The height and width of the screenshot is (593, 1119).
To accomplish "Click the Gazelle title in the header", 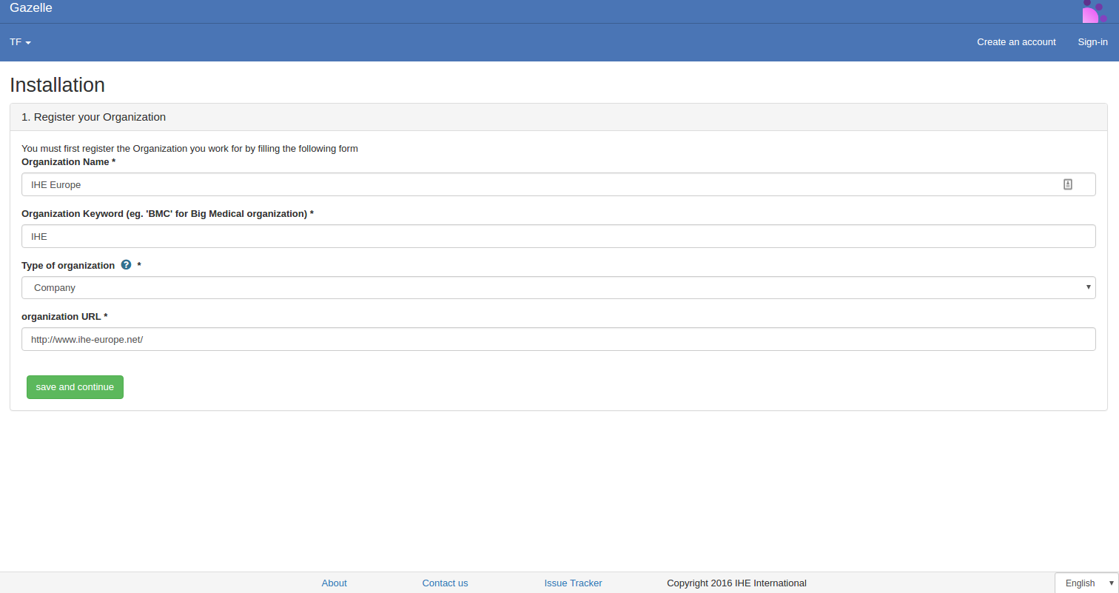I will coord(31,8).
